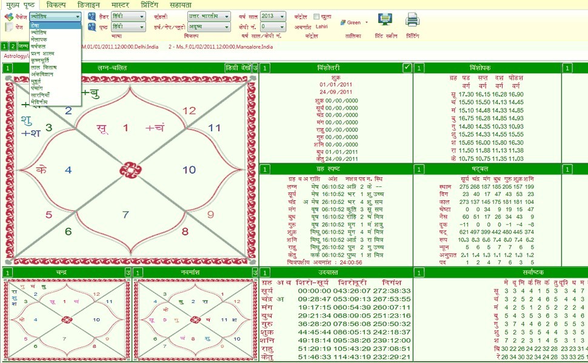Click the प्रिंट स्क्रीन monitor icon
Viewport: 588px width, 363px height.
pos(385,20)
